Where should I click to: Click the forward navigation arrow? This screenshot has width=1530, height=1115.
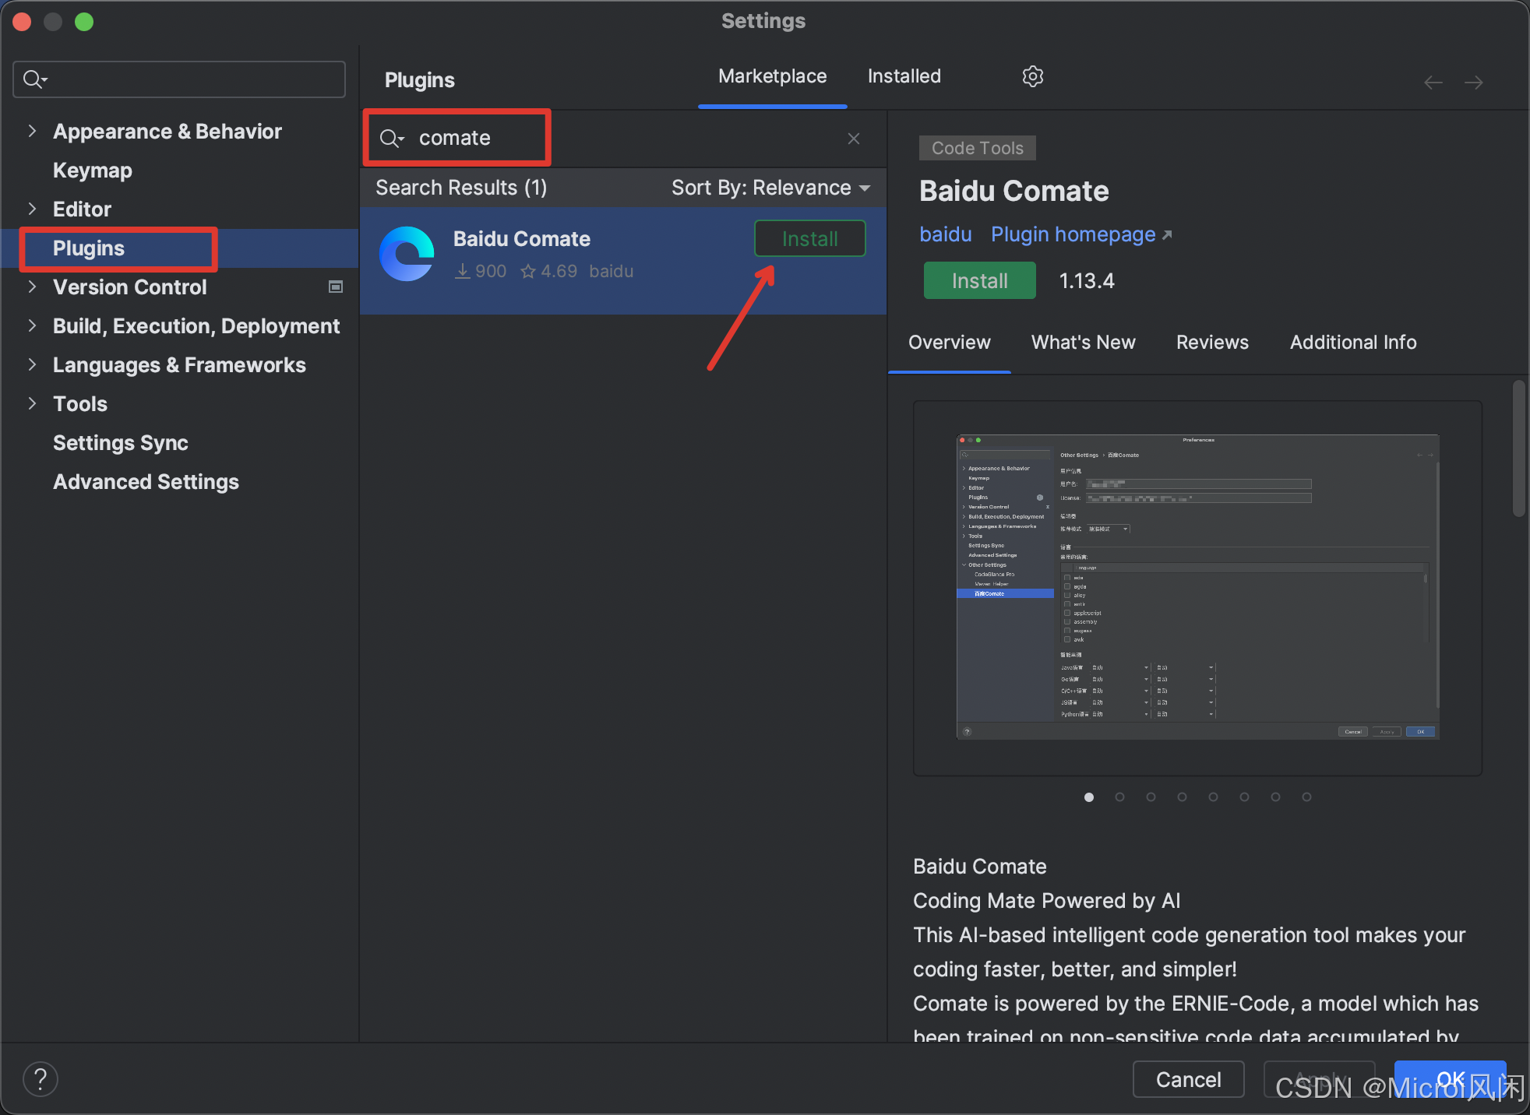(x=1473, y=83)
